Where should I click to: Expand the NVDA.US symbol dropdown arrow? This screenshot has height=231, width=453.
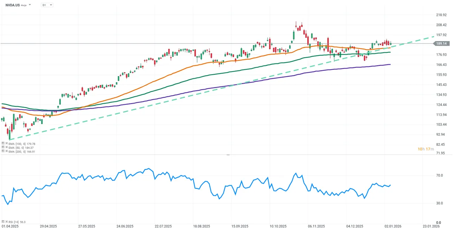(x=30, y=5)
